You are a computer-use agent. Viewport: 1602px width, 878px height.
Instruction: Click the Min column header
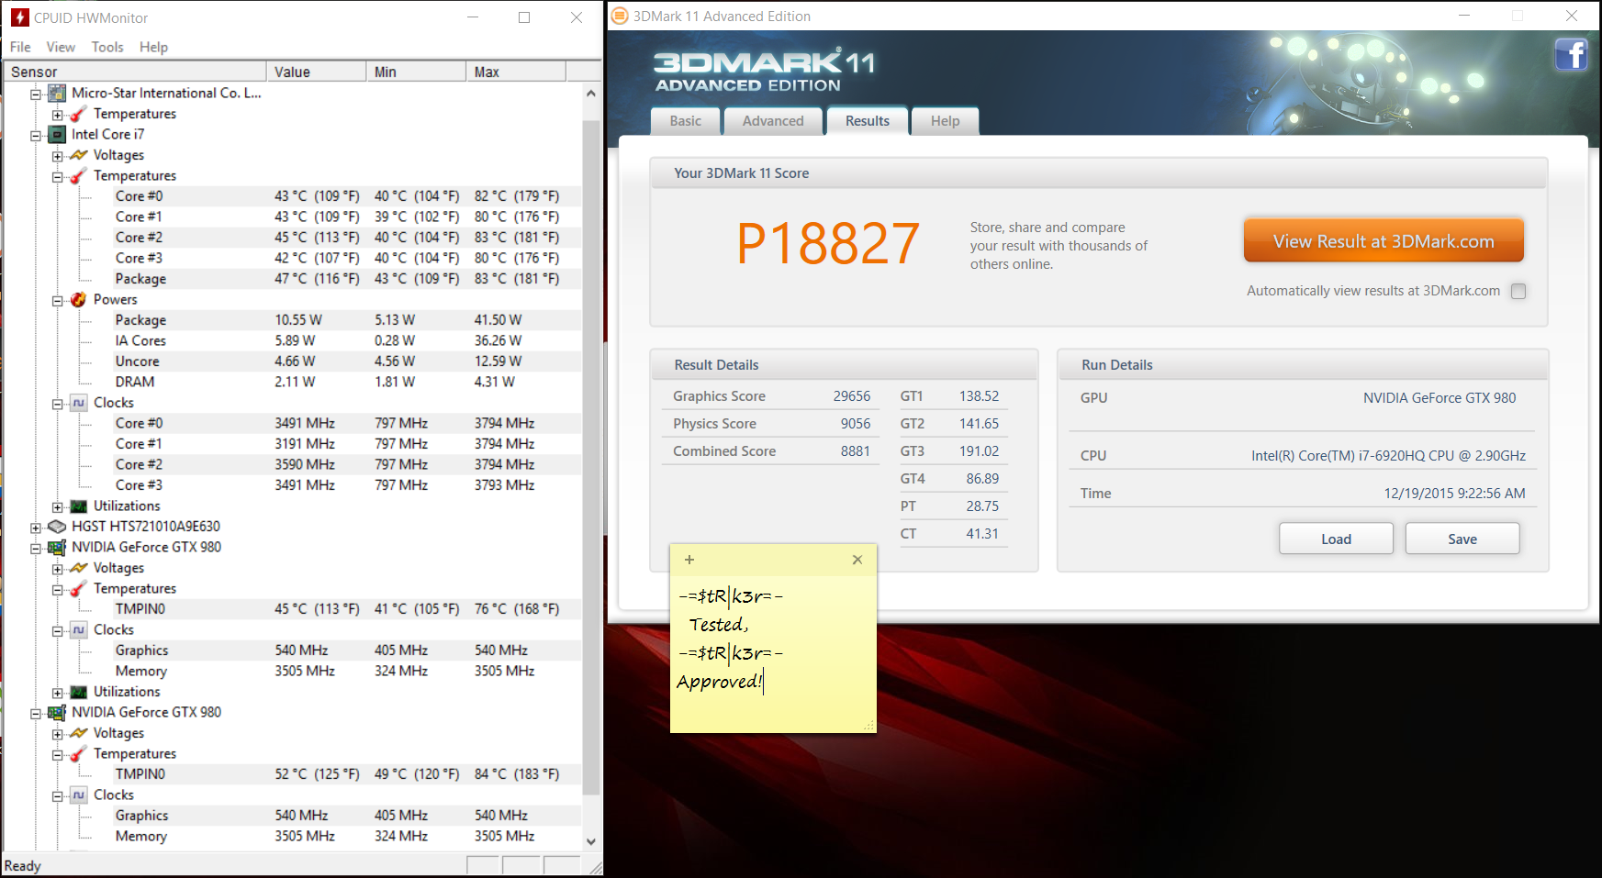[x=417, y=72]
